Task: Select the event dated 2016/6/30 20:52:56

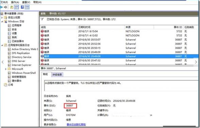Action: coord(119,44)
